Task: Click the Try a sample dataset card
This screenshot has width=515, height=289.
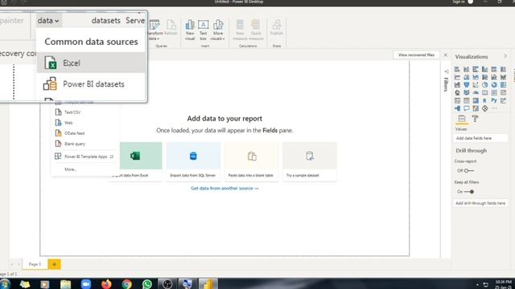Action: tap(309, 161)
